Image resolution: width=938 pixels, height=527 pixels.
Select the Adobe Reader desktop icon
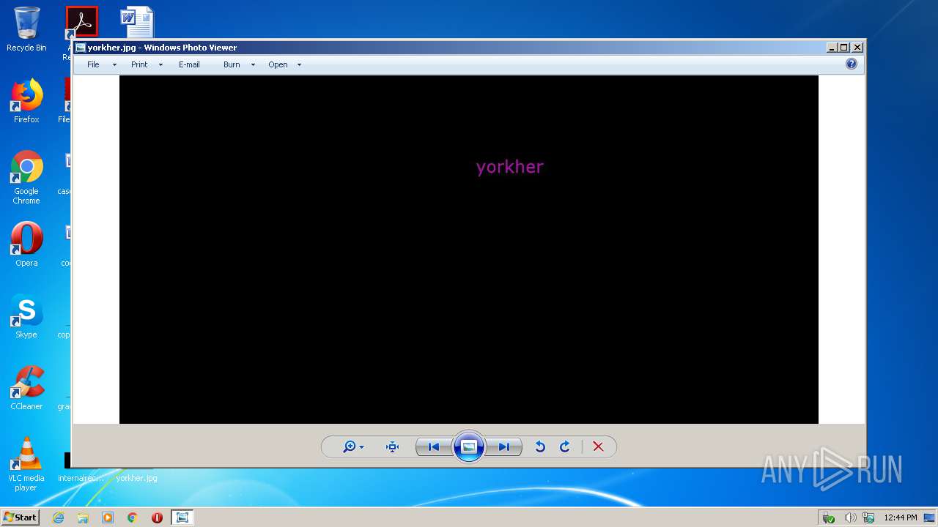(x=81, y=22)
